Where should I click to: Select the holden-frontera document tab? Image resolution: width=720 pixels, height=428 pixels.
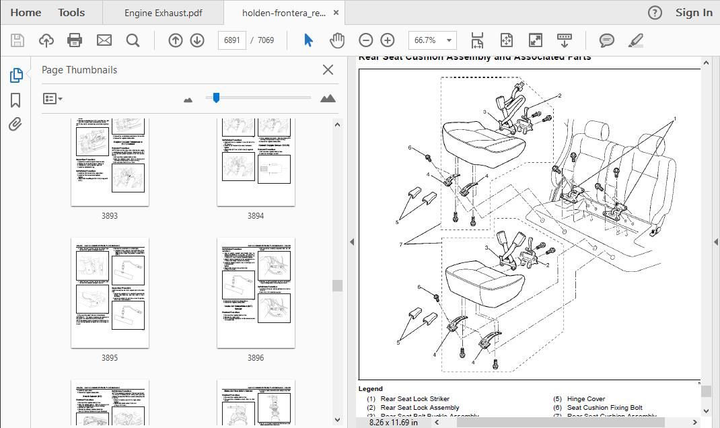point(284,13)
